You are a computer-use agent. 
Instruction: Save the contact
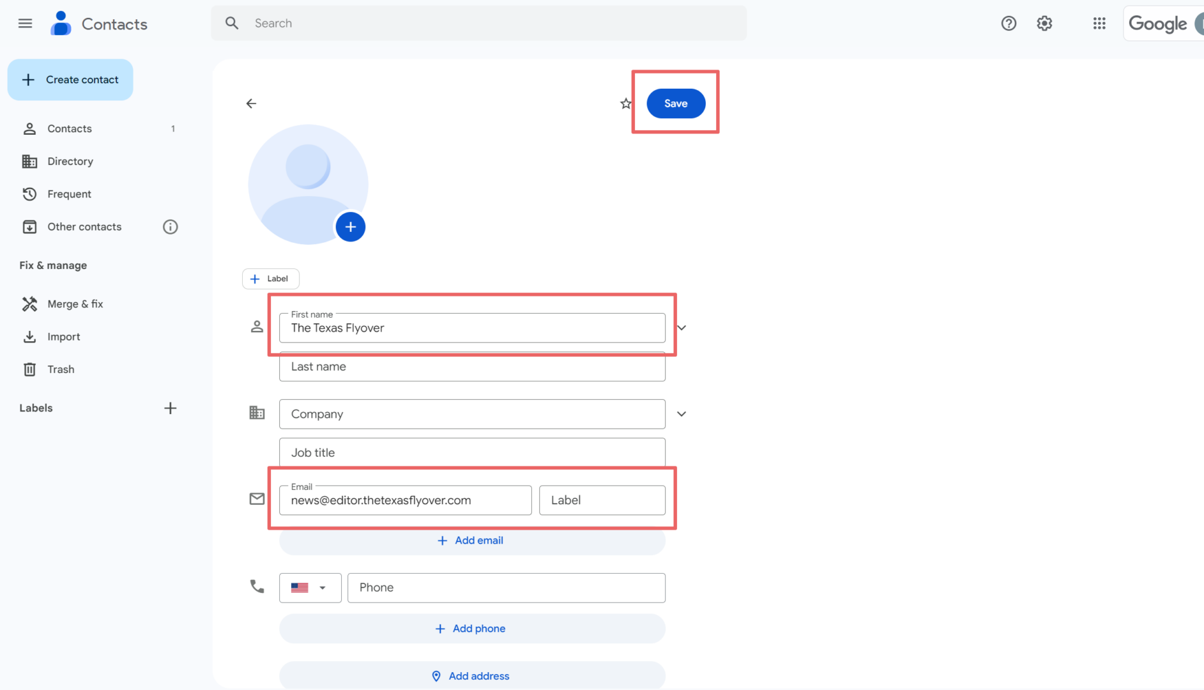tap(676, 103)
